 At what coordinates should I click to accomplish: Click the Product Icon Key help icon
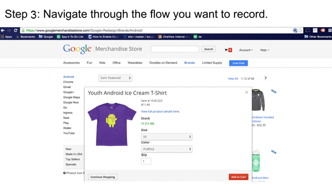(x=64, y=173)
